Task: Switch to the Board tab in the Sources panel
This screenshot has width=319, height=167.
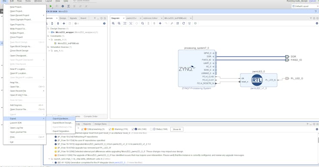Action: pyautogui.click(x=83, y=18)
